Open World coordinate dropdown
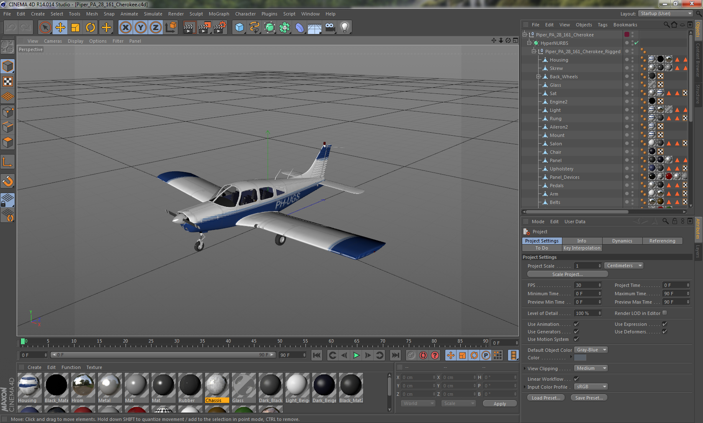 point(418,403)
